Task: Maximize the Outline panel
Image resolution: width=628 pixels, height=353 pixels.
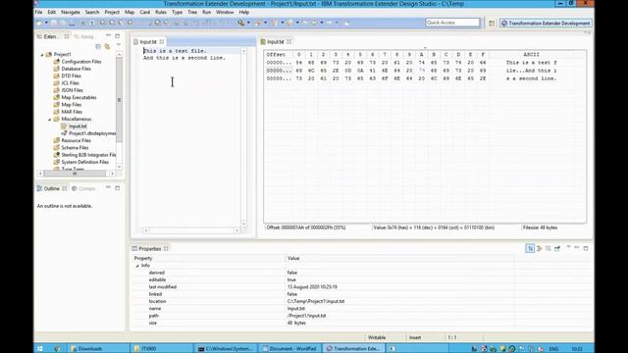Action: pyautogui.click(x=118, y=188)
